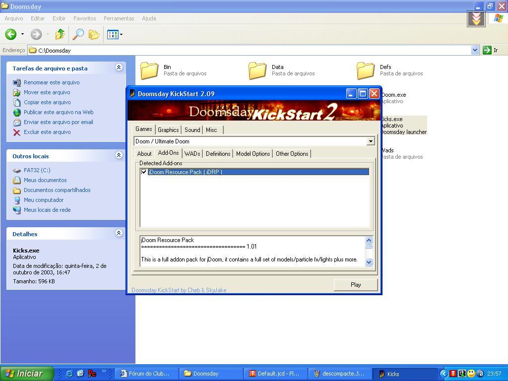Screen dimensions: 508x381
Task: Expand the address bar dropdown
Action: [475, 50]
